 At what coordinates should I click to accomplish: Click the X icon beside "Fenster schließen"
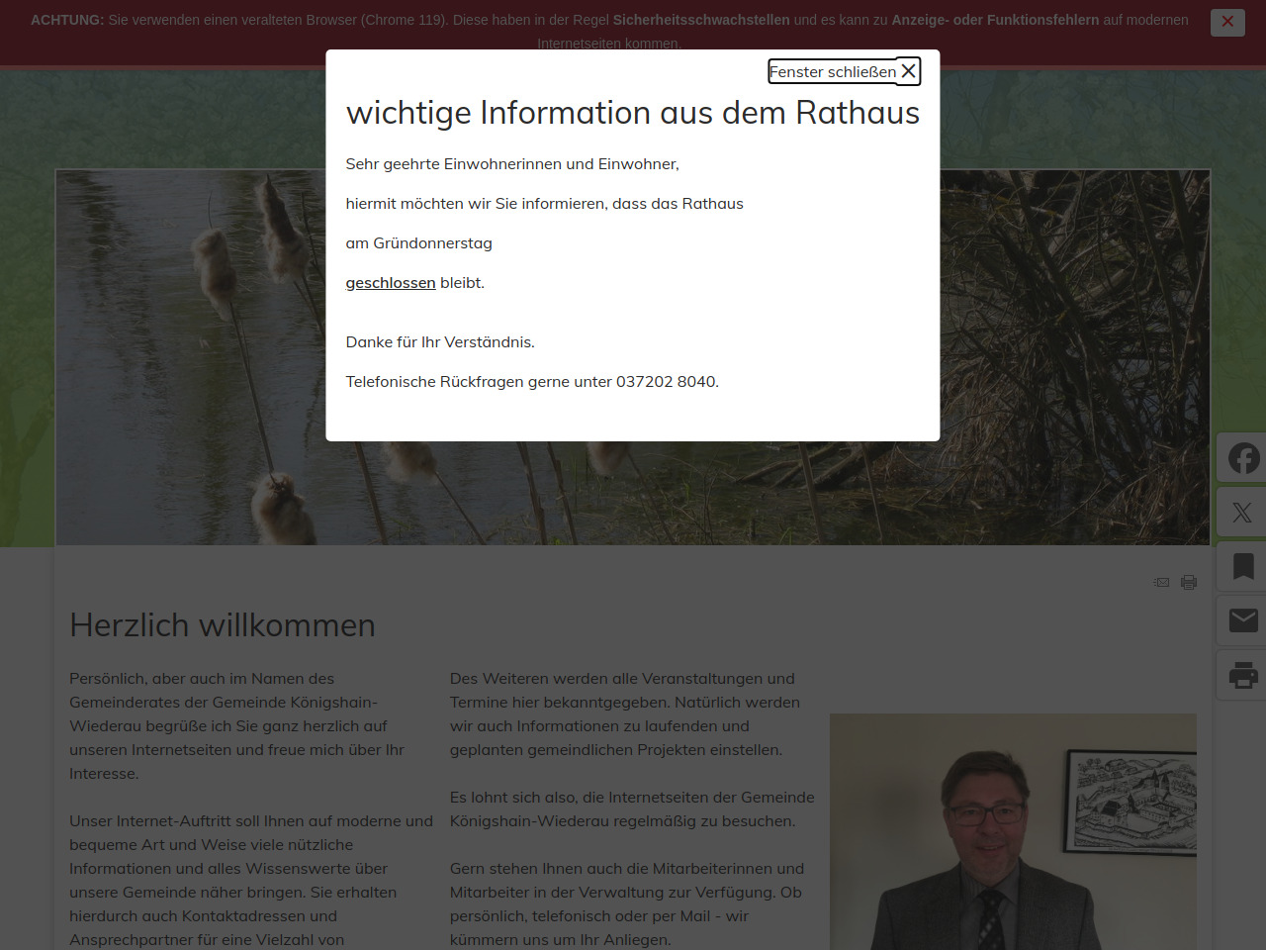(x=908, y=71)
